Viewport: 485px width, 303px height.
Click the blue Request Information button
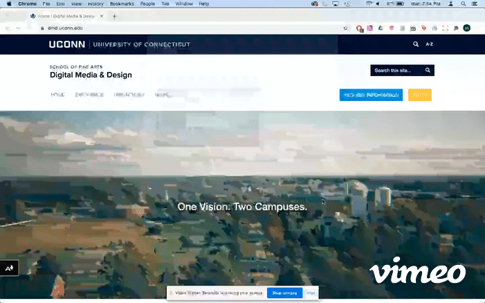[371, 95]
